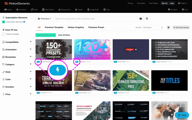Click subscription badge under New Fast Titles
192x120 pixels.
tap(154, 93)
